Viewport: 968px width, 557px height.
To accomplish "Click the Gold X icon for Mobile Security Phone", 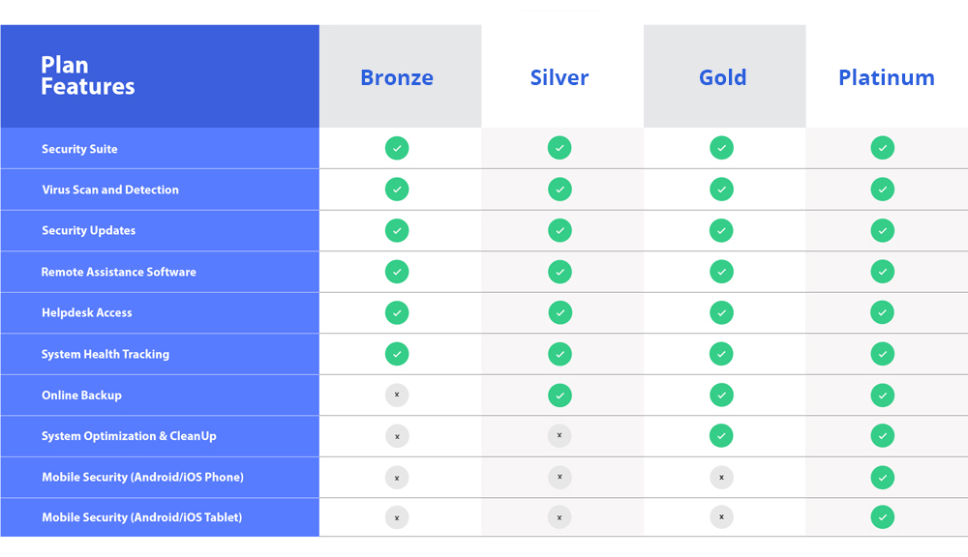I will pos(722,478).
